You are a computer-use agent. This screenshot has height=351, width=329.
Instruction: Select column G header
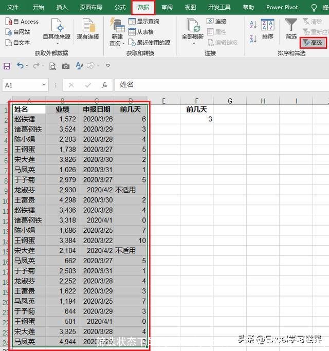click(230, 101)
